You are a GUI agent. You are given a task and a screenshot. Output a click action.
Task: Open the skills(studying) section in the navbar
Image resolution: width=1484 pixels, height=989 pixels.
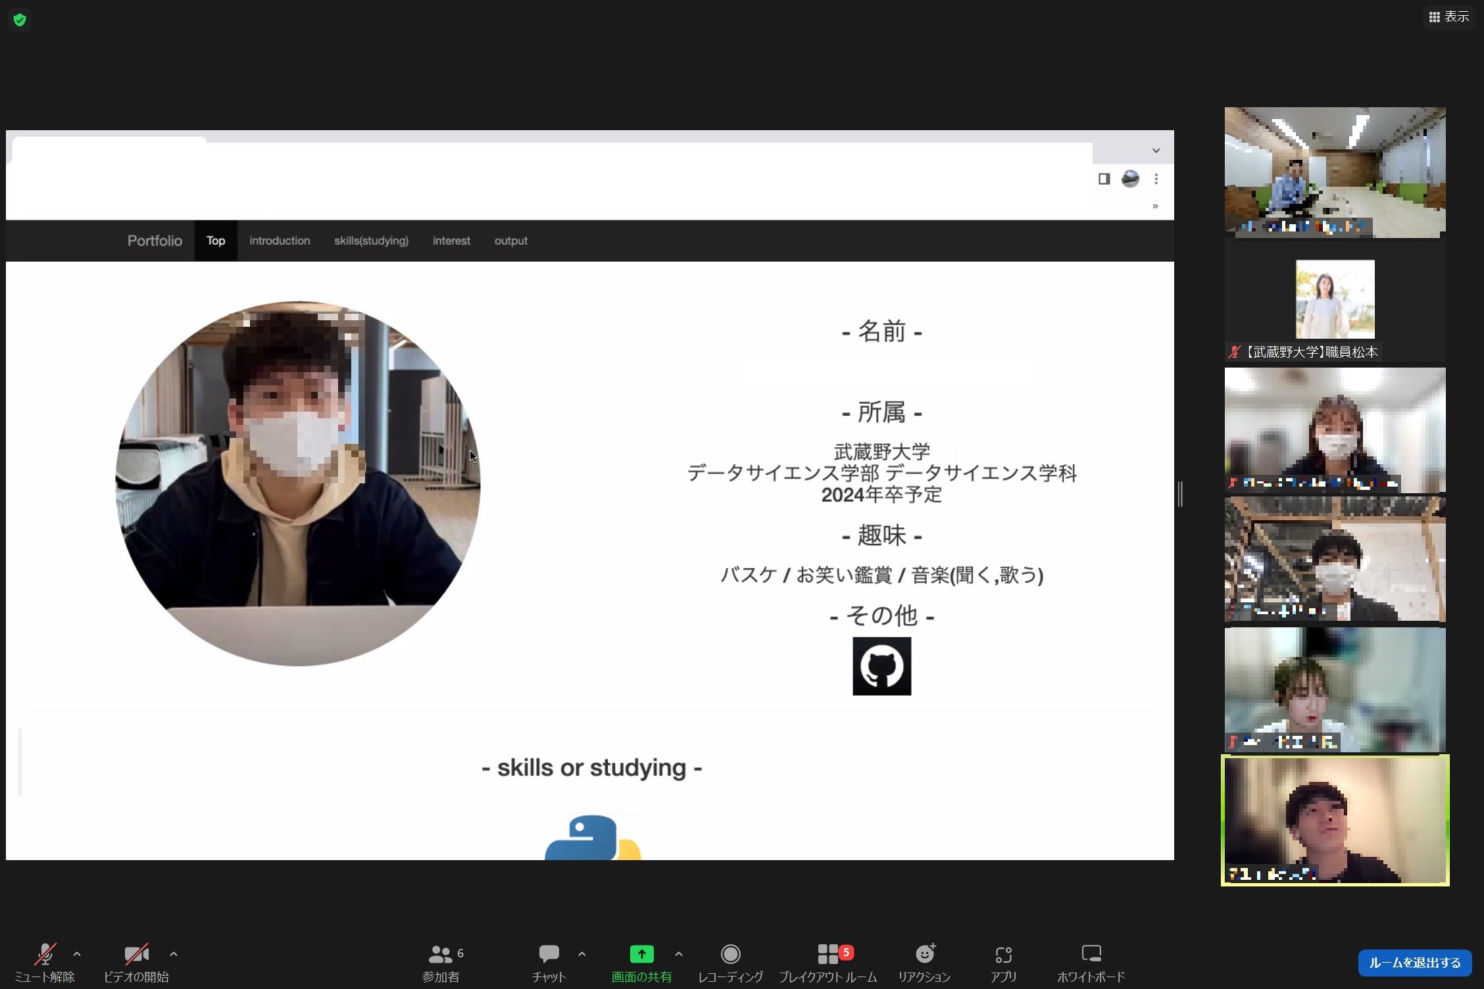point(372,241)
